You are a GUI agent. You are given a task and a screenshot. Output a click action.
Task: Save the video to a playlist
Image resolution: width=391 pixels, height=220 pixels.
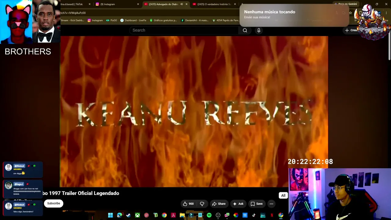point(257,204)
